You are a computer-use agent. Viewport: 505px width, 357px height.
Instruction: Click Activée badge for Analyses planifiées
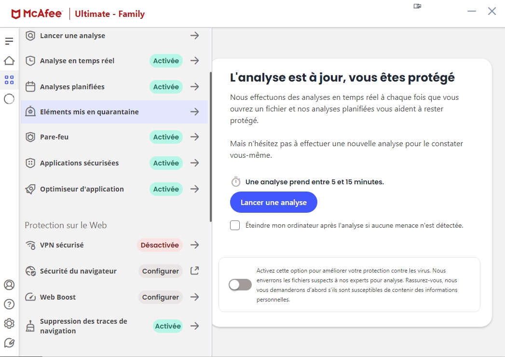166,87
